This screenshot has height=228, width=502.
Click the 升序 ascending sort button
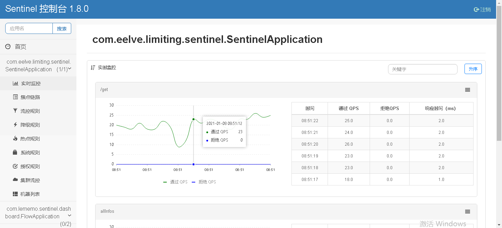click(473, 69)
